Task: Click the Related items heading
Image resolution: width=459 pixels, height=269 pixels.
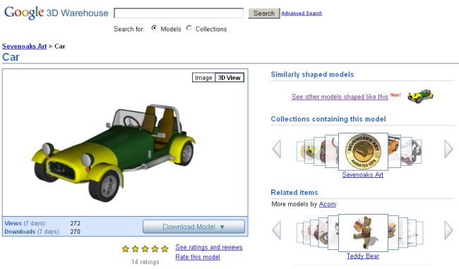Action: [x=294, y=193]
